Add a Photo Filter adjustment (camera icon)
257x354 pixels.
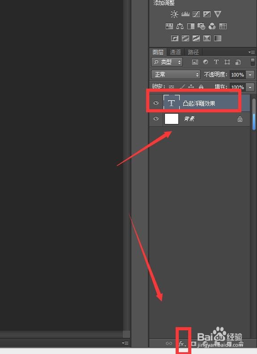(201, 26)
